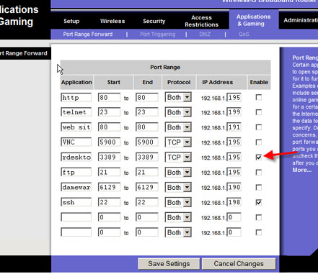Click the Save Settings button
Image resolution: width=318 pixels, height=274 pixels.
[169, 264]
